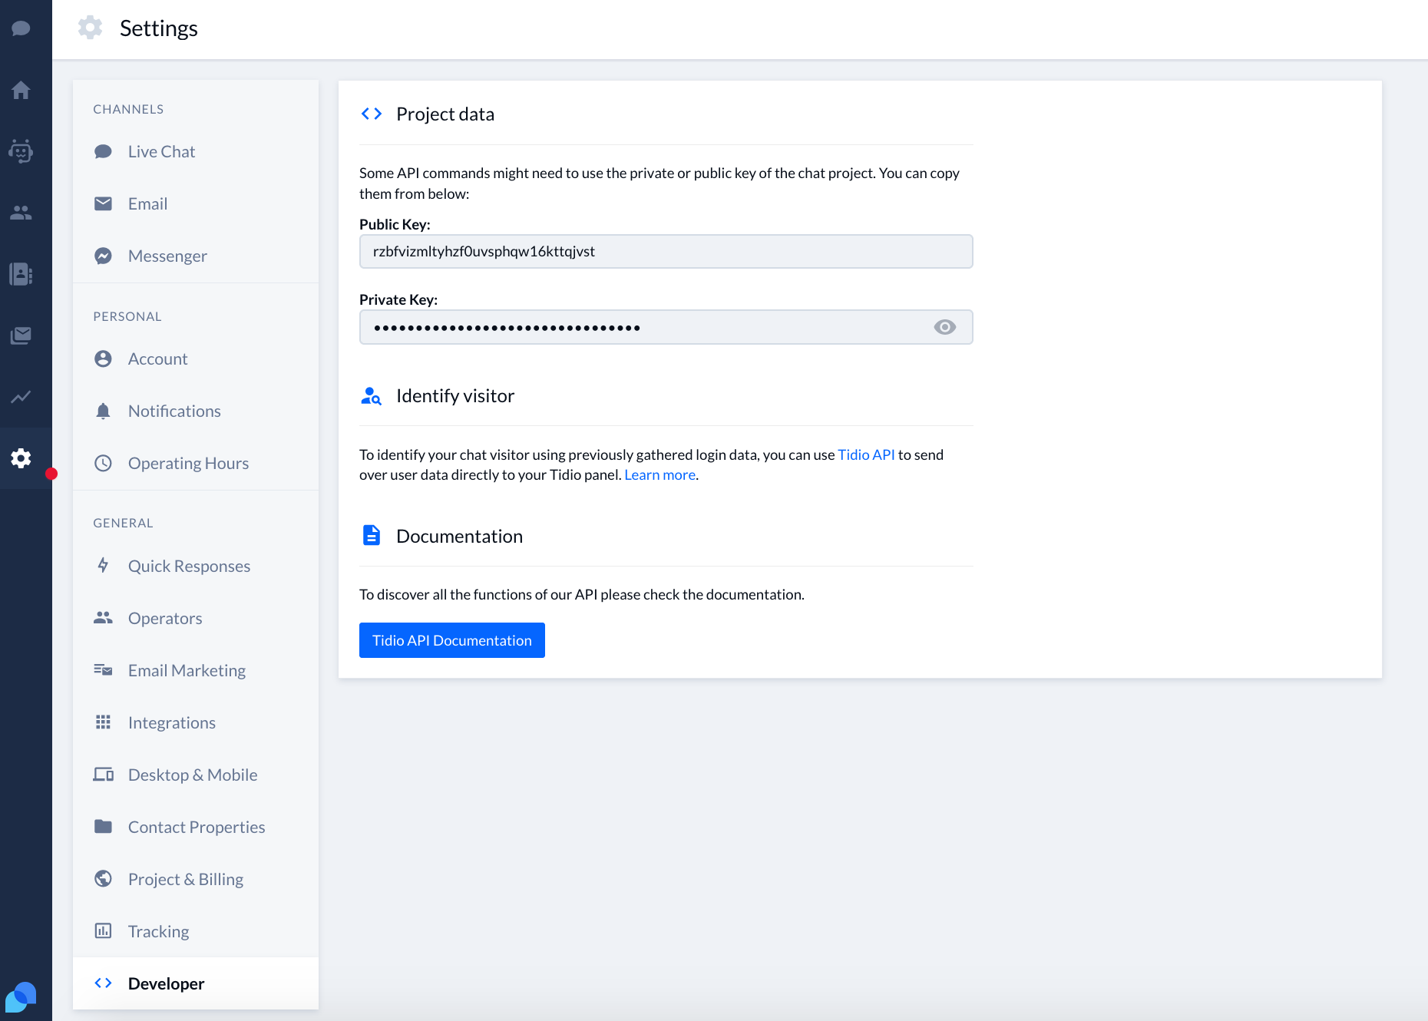Click the "Documentation" heading
This screenshot has width=1428, height=1021.
459,536
